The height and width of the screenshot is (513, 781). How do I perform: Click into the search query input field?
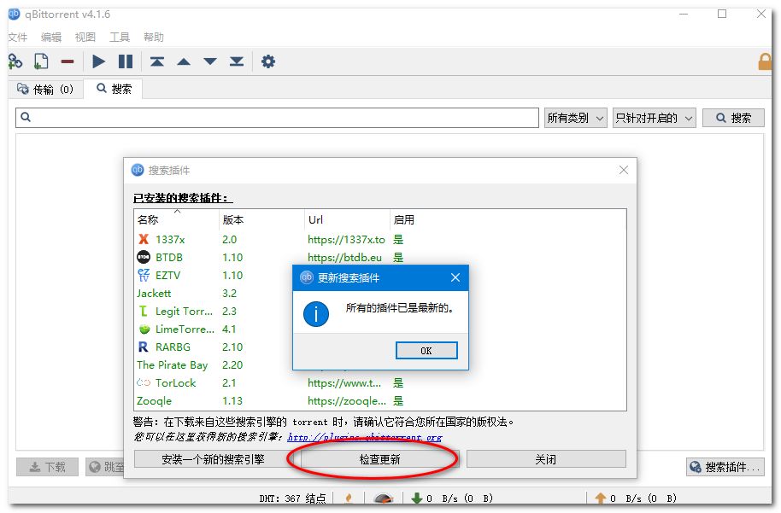click(x=277, y=118)
